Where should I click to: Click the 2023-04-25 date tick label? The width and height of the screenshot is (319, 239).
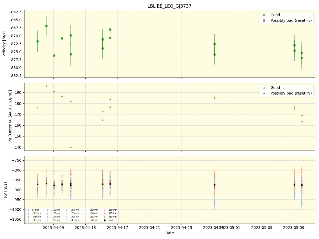182,227
